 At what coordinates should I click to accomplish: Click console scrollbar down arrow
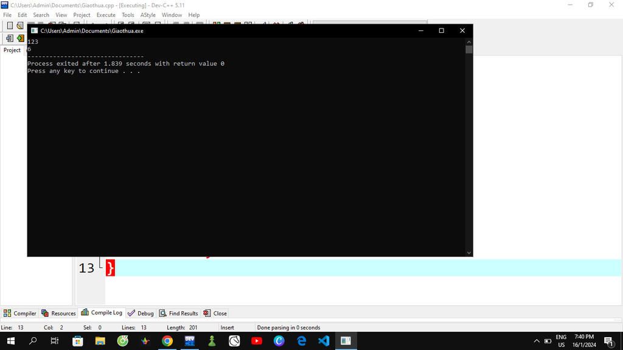click(469, 253)
